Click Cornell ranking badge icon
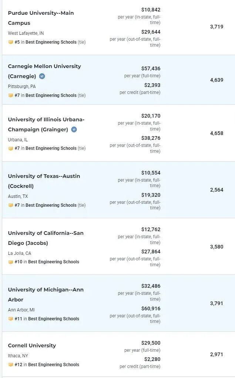Screen dimensions: 235x378 (x=11, y=365)
